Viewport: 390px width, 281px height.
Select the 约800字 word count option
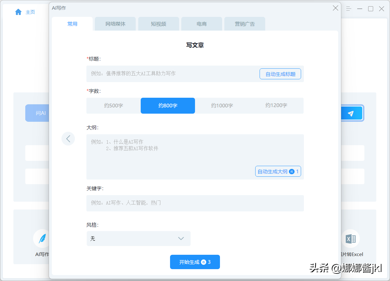point(168,106)
